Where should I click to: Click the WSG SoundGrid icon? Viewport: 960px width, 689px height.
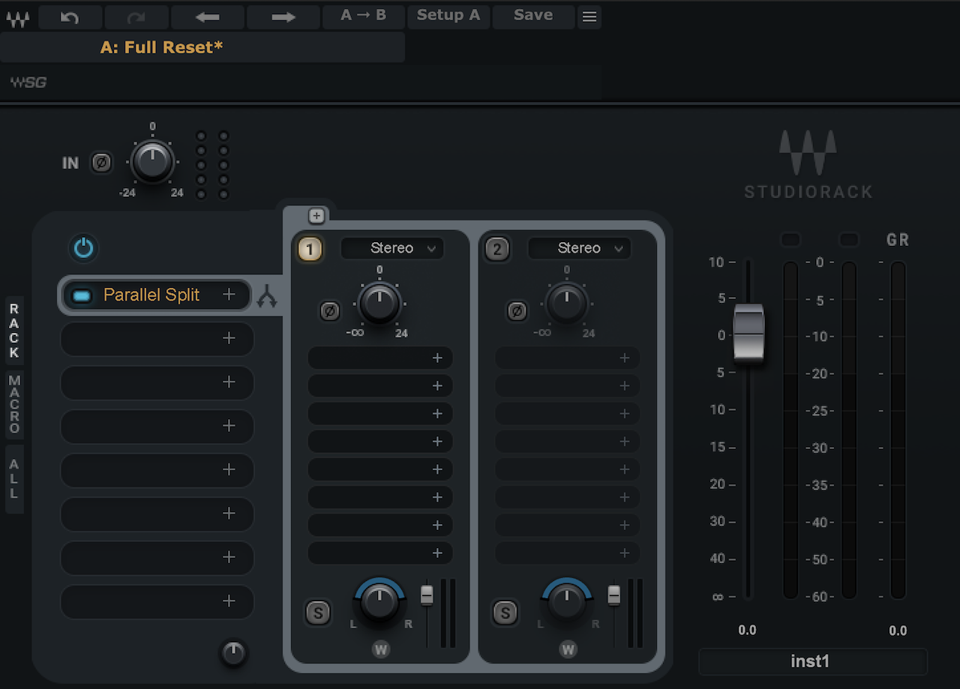pyautogui.click(x=28, y=82)
